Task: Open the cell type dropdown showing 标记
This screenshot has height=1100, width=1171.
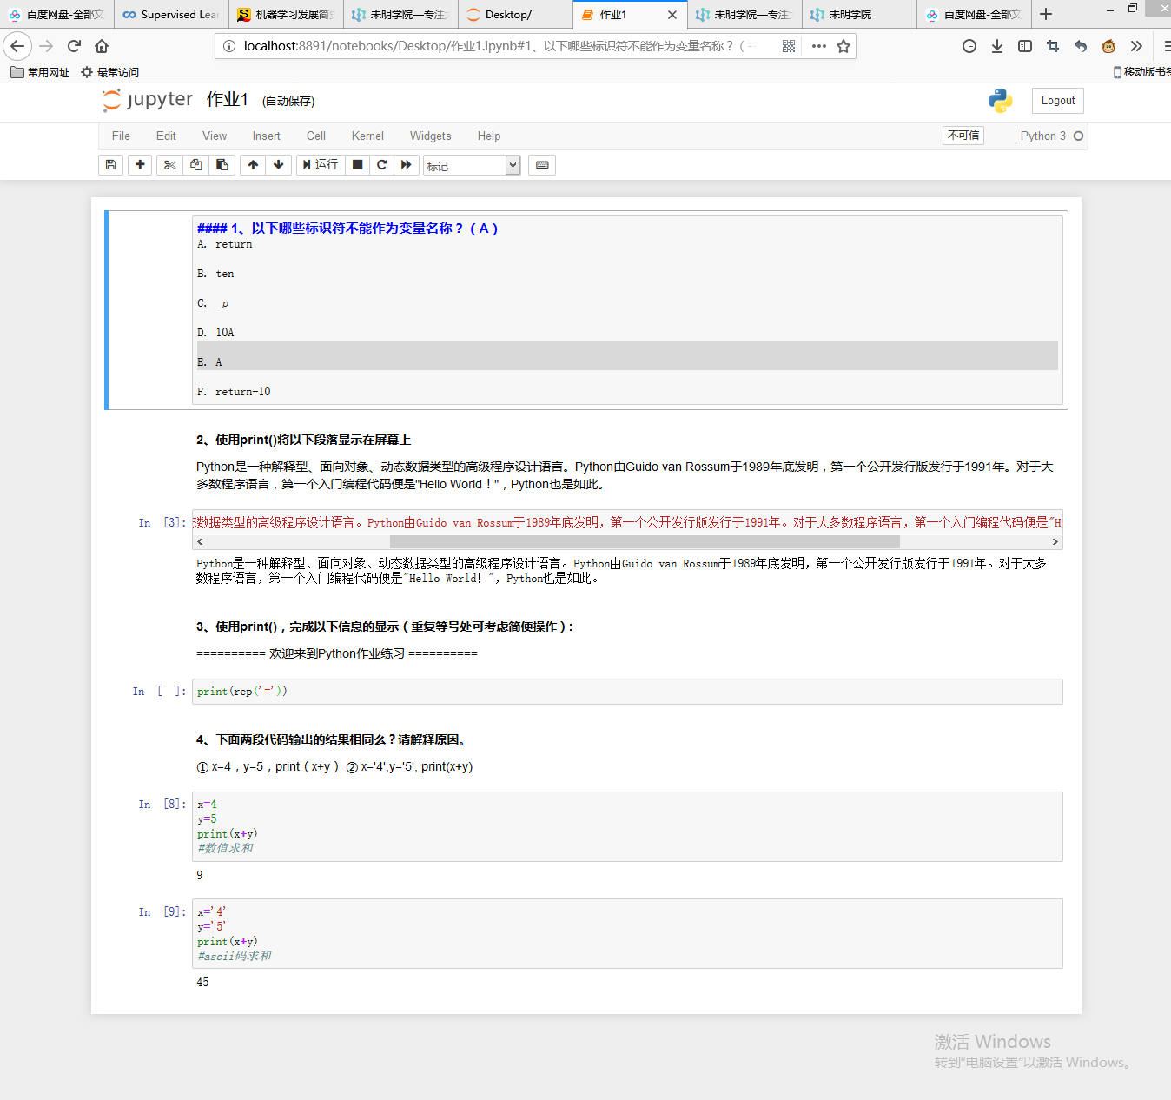Action: tap(472, 165)
